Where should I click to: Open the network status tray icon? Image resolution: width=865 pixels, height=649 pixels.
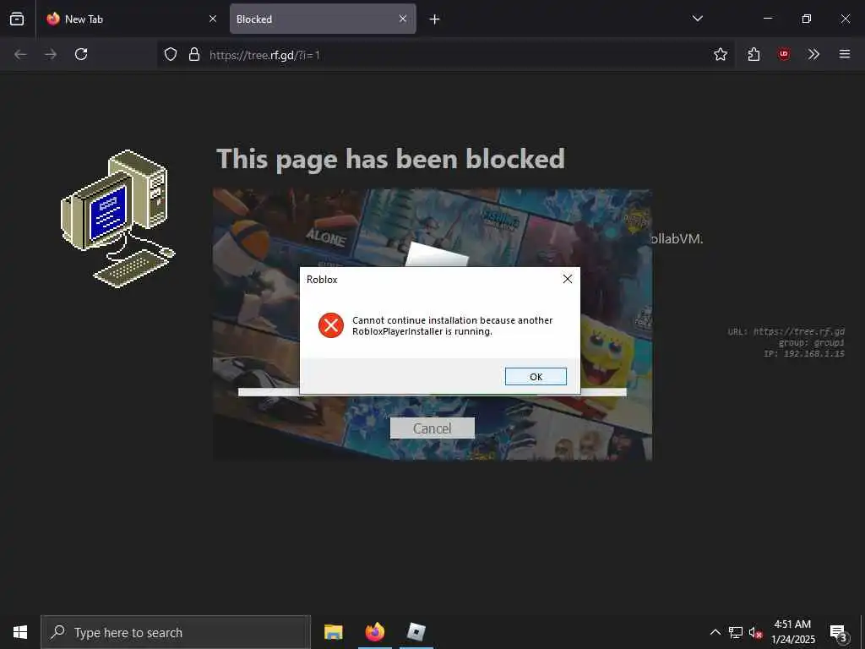736,632
